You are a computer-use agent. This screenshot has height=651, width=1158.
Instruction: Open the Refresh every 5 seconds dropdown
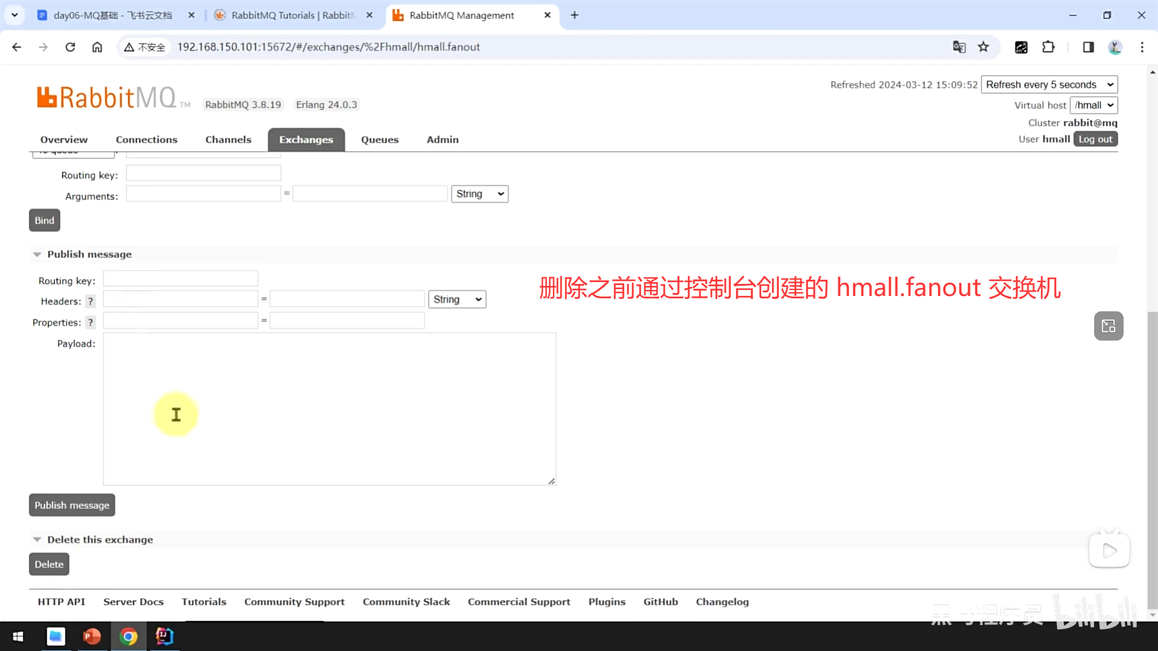(x=1049, y=84)
